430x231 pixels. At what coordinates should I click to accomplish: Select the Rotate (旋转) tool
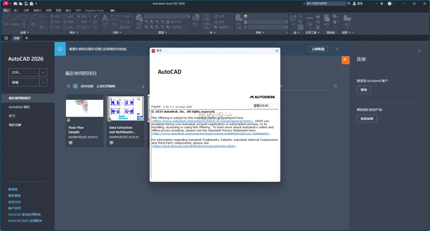tap(68, 16)
